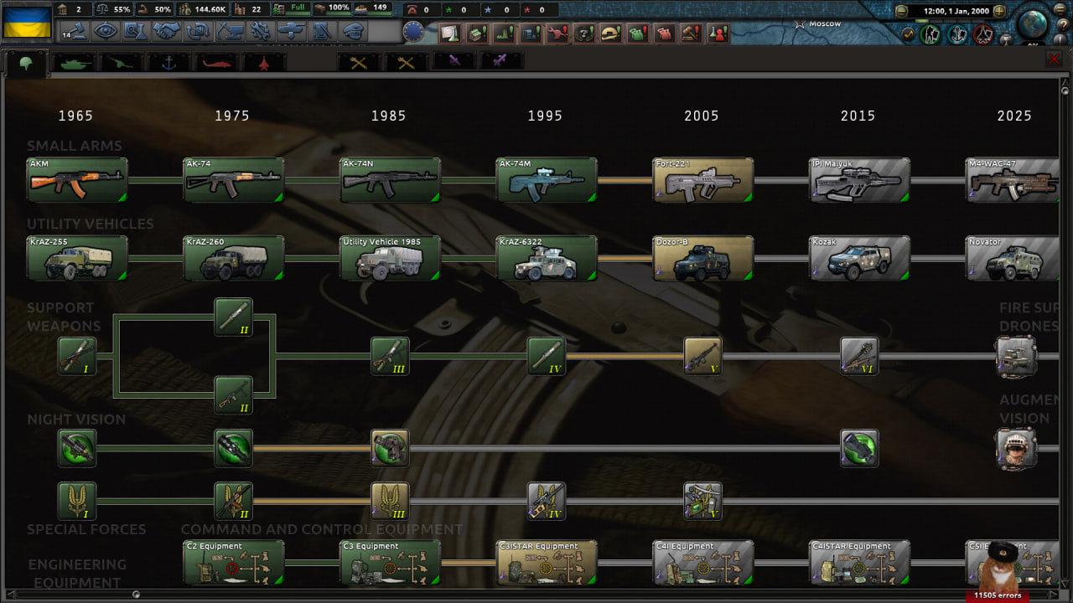Switch to the armor tank research tab

pyautogui.click(x=74, y=62)
